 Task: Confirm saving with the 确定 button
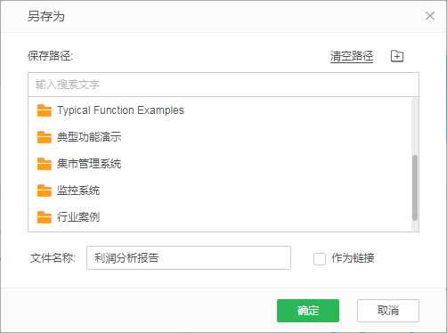coord(308,311)
